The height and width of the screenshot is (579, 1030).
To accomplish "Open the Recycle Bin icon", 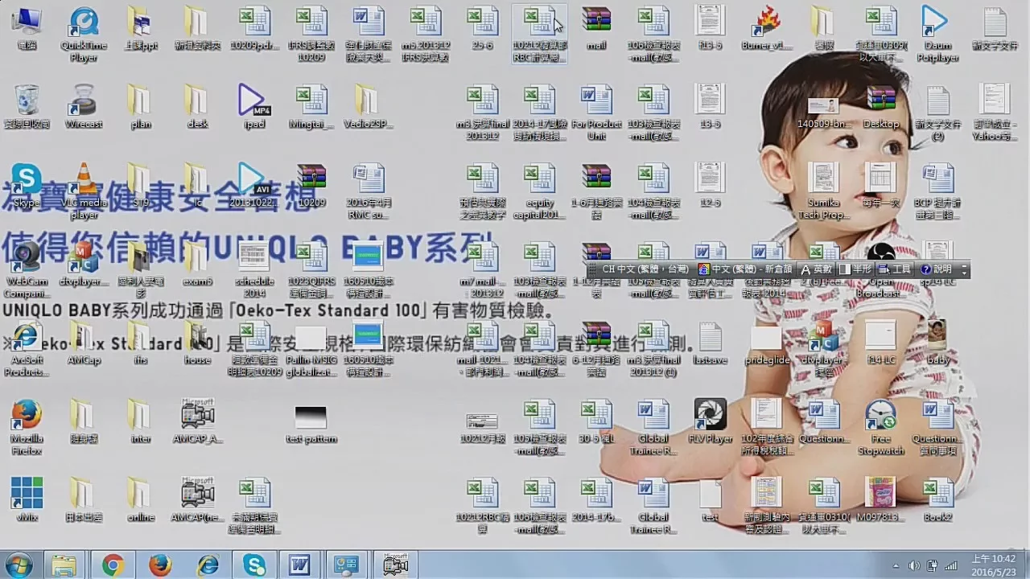I will pyautogui.click(x=27, y=105).
